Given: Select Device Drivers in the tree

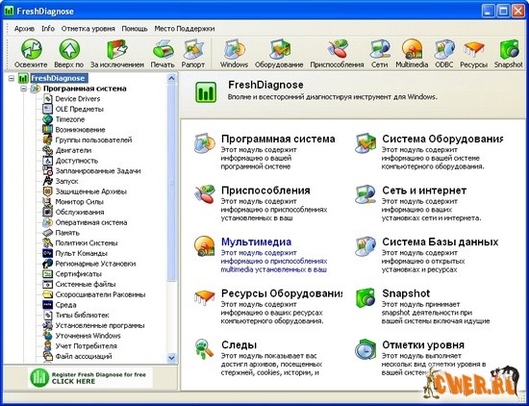Looking at the screenshot, I should 78,99.
